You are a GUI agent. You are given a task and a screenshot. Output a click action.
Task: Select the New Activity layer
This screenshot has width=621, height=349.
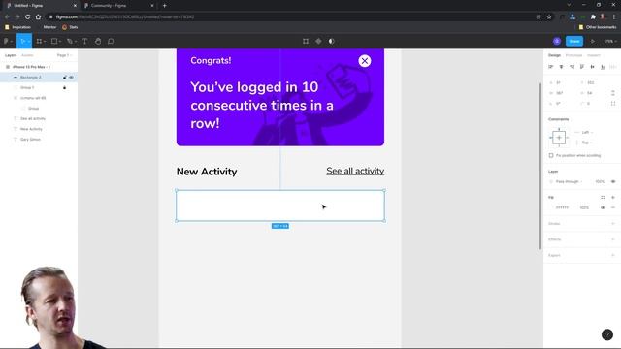(x=31, y=129)
